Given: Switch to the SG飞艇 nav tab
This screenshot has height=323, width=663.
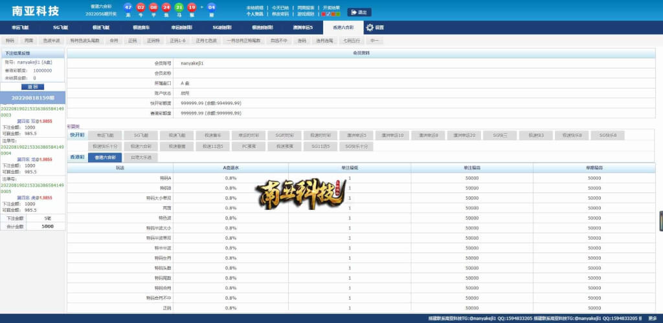Looking at the screenshot, I should [x=60, y=27].
